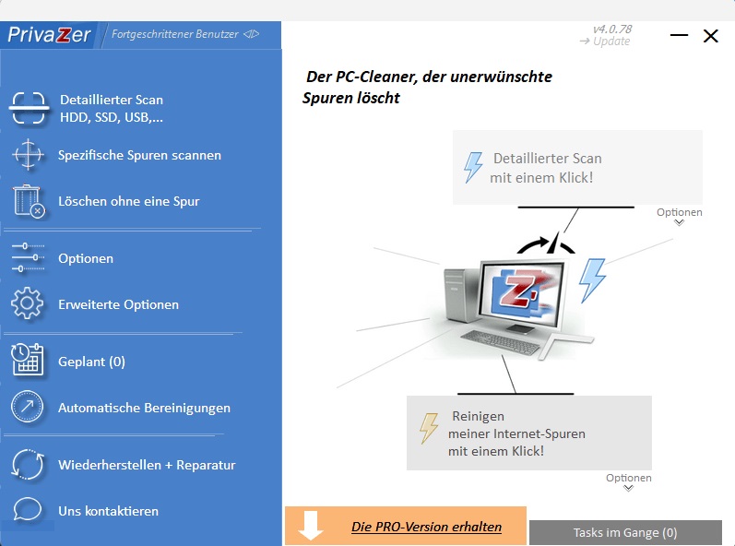Show Tasks im Gange (0) panel
Screen dimensions: 735x546
624,532
